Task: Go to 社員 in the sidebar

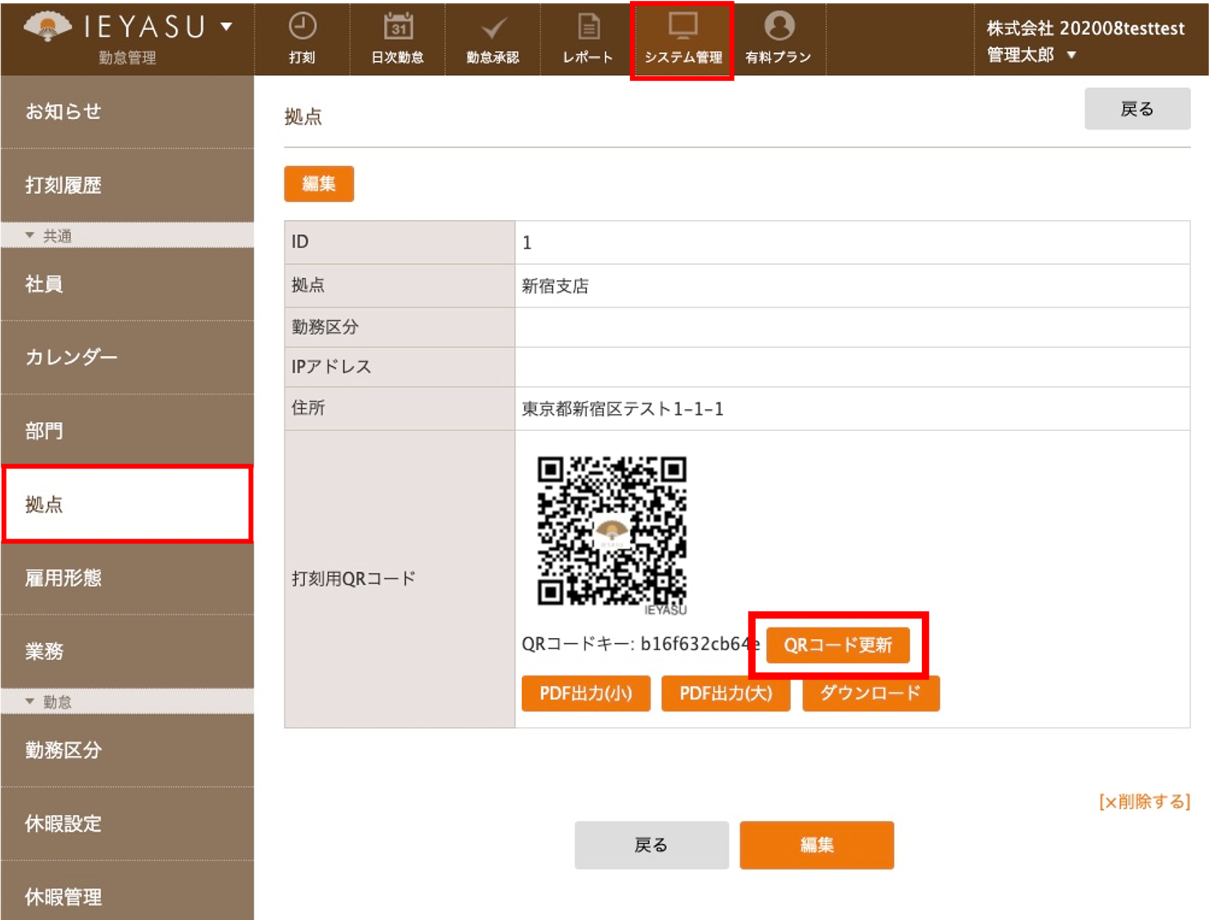Action: (127, 284)
